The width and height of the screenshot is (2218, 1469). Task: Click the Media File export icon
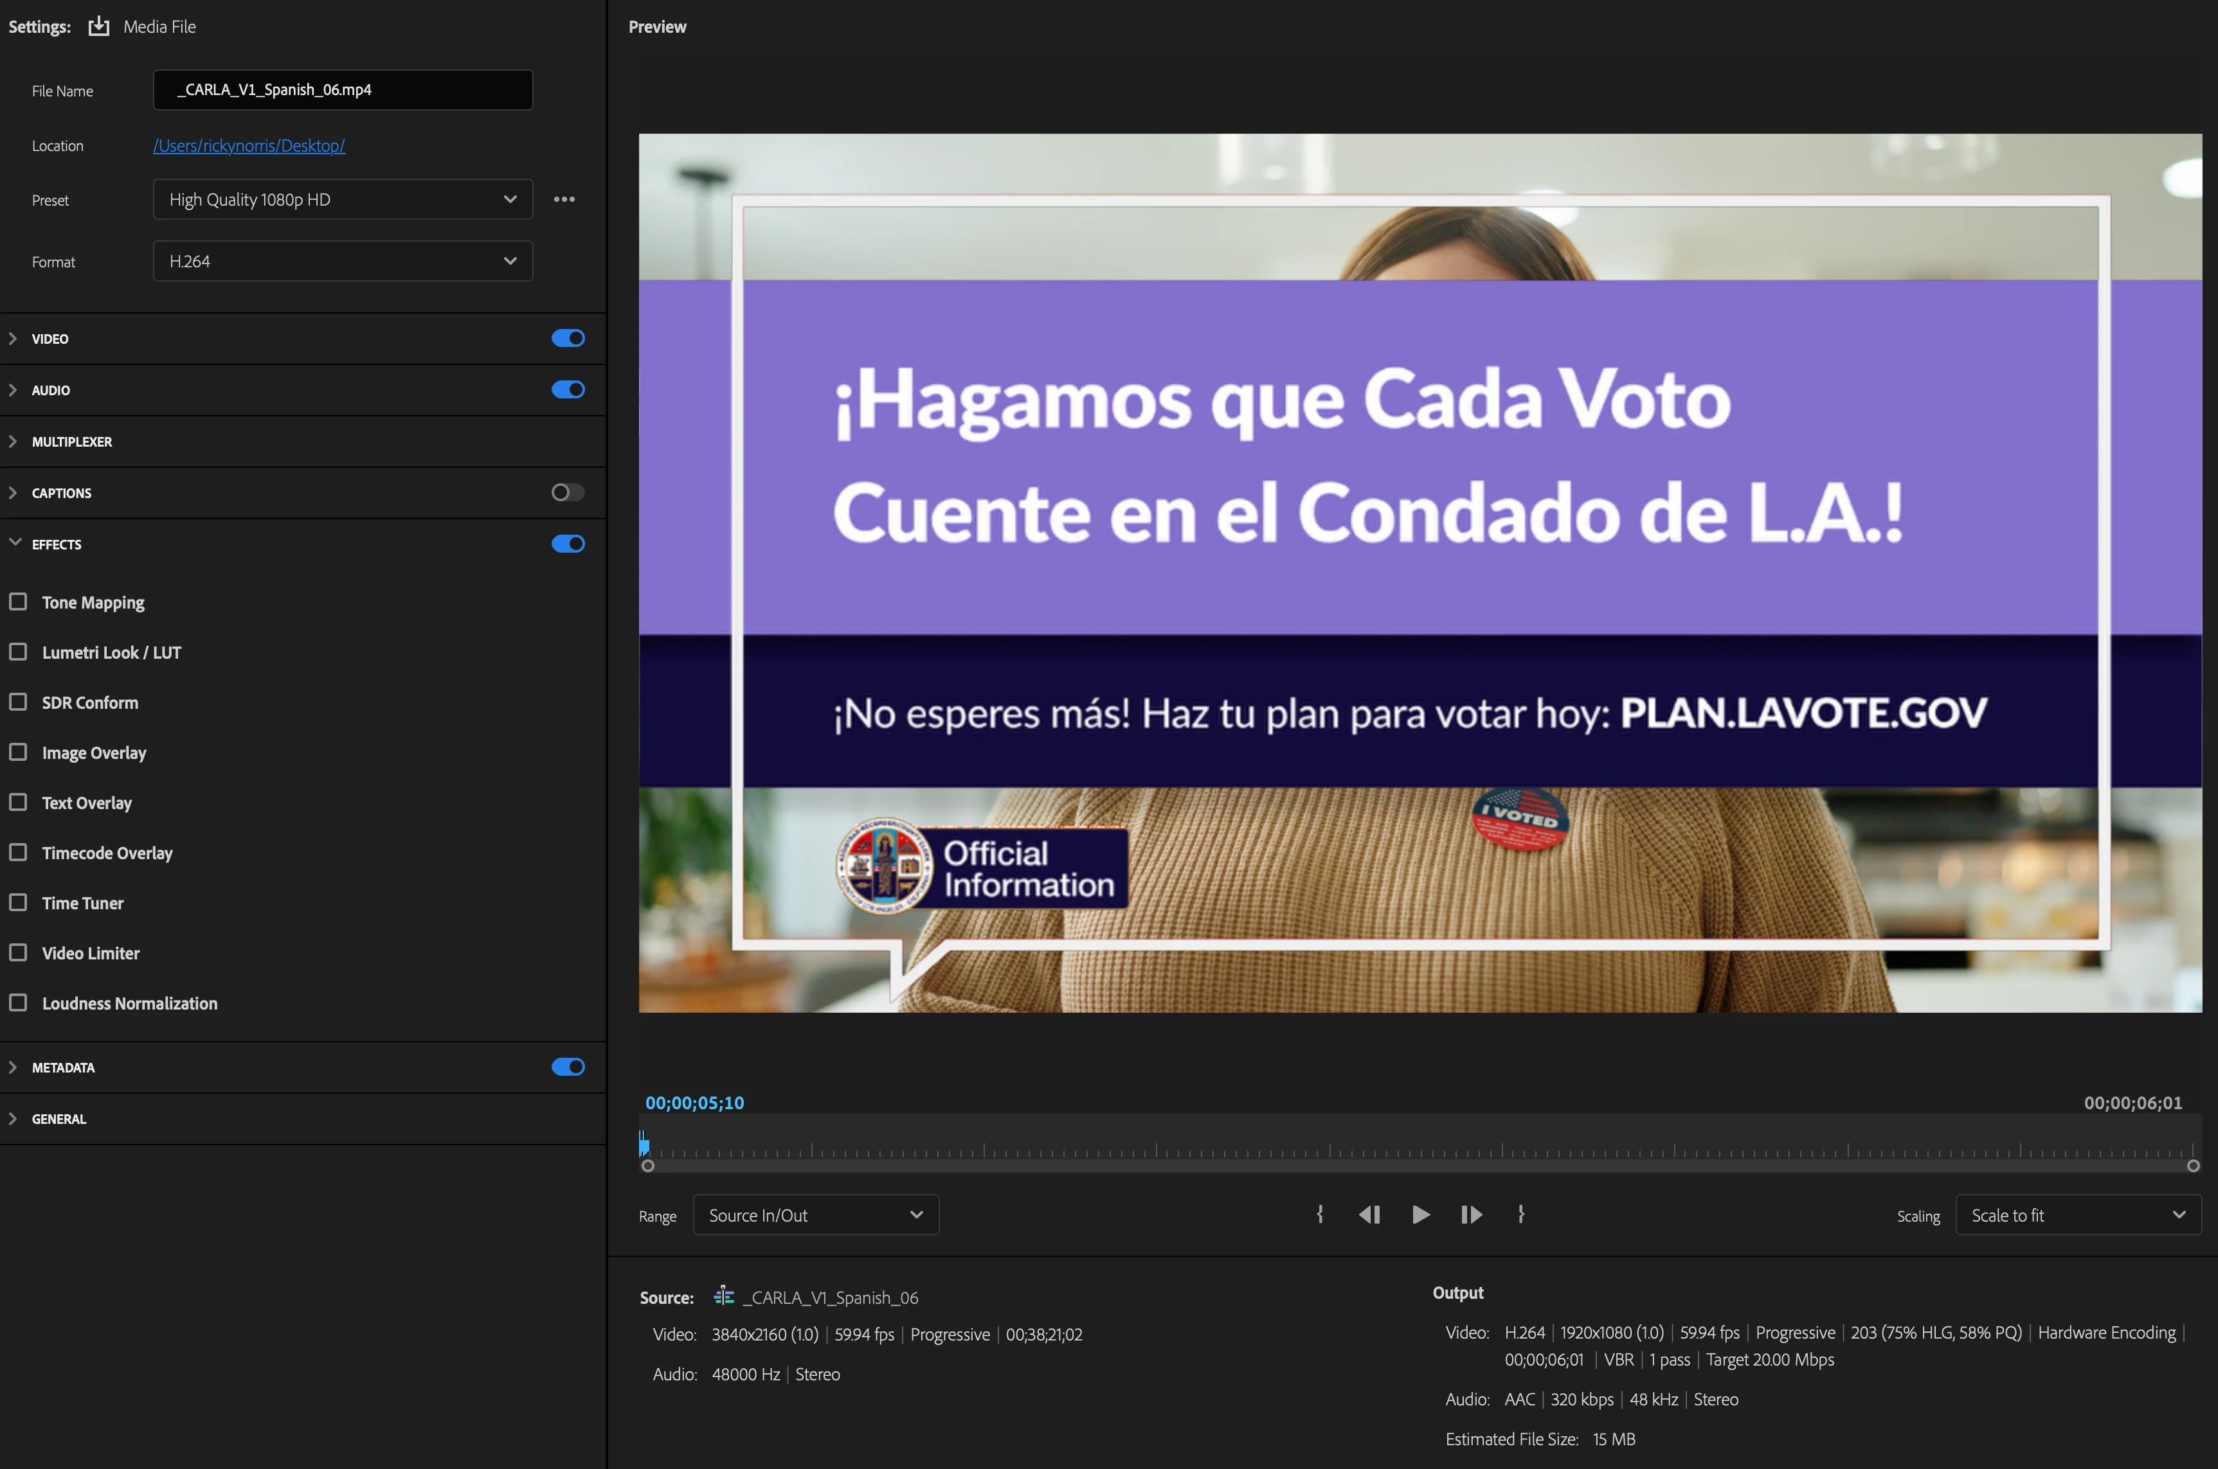99,26
